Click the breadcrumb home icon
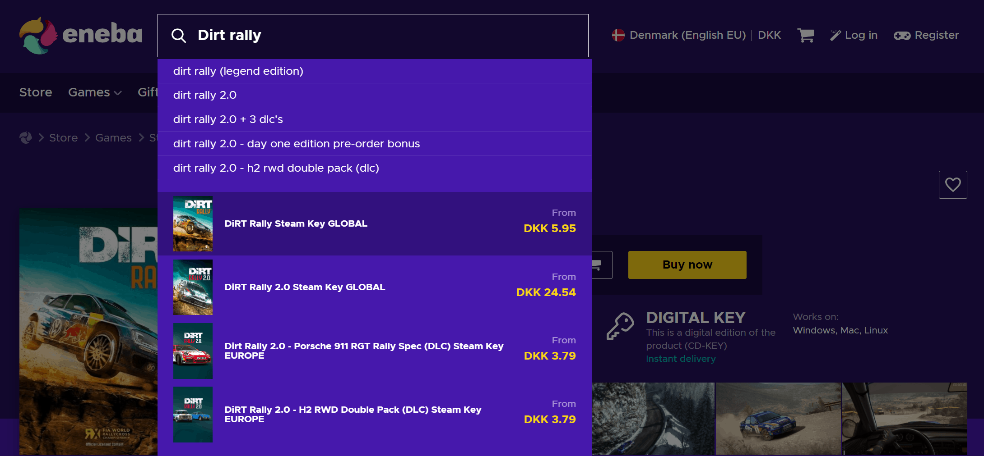This screenshot has width=984, height=456. tap(26, 137)
